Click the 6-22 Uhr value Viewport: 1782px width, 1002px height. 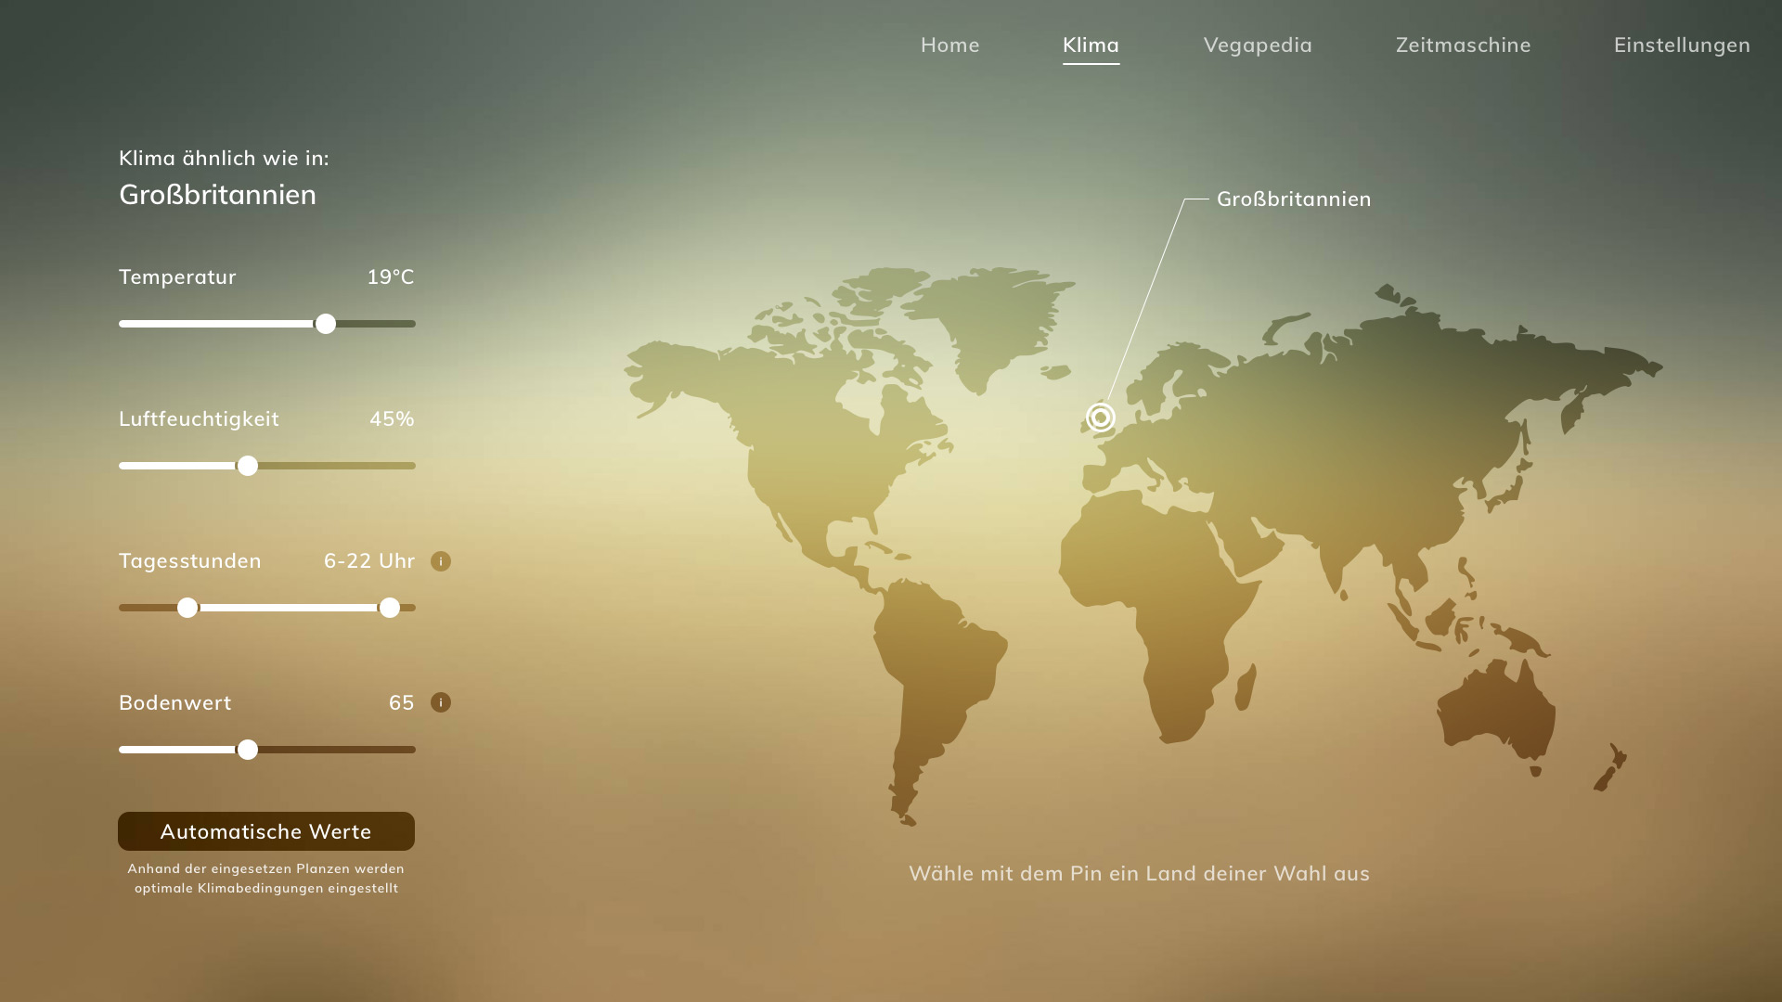coord(369,560)
